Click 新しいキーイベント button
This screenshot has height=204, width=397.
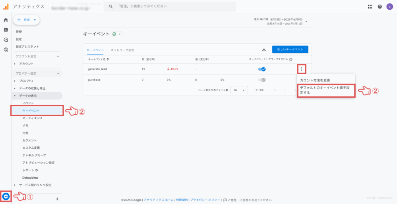290,49
